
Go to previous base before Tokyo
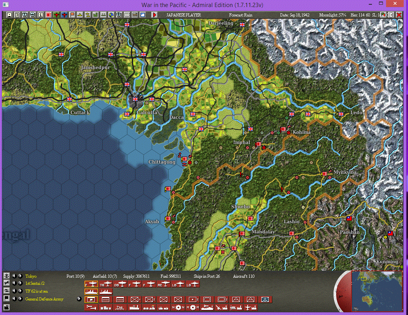coord(15,276)
